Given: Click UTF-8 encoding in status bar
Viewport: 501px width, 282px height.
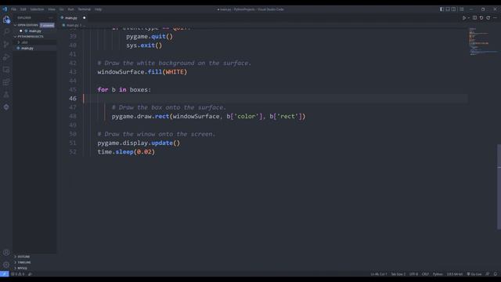Looking at the screenshot, I should [413, 274].
